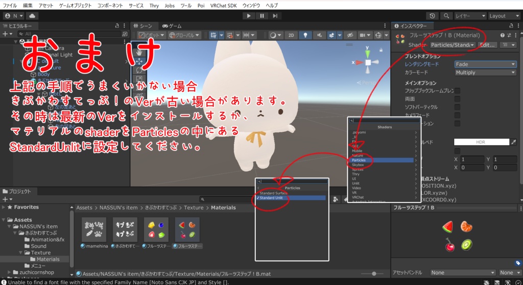
Task: Toggle the grid visibility icon
Action: coord(213,35)
